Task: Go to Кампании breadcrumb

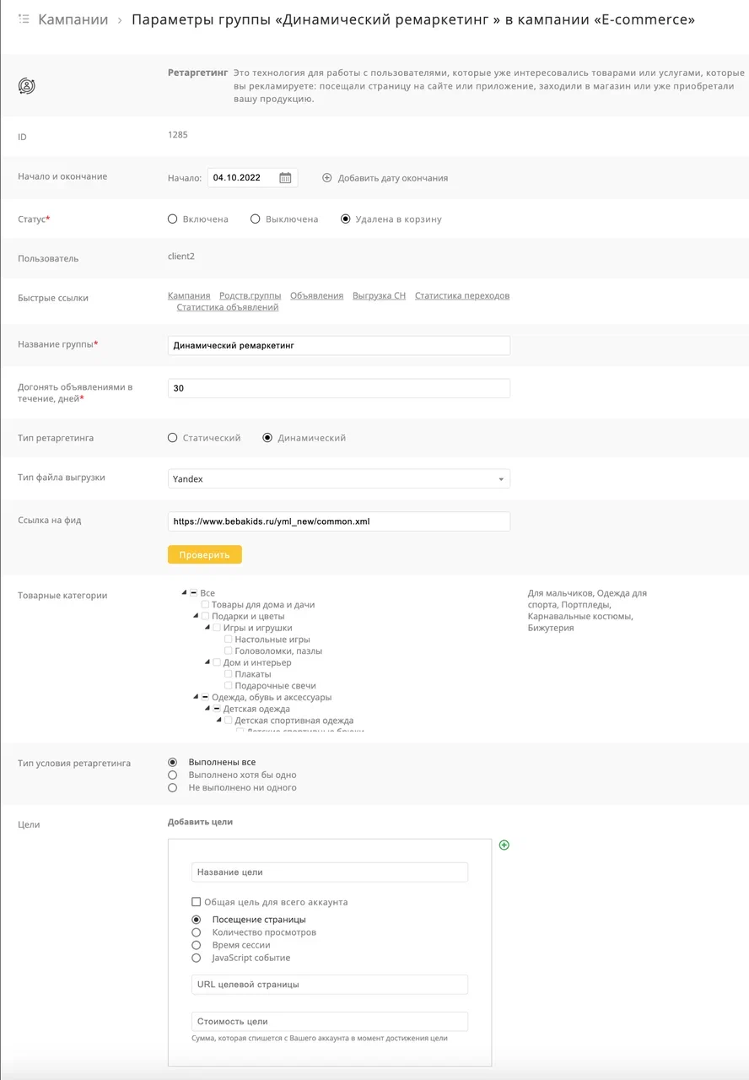Action: click(73, 19)
